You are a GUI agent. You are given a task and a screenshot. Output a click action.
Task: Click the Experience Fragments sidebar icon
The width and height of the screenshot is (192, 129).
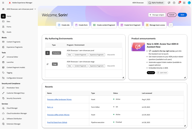3,47
